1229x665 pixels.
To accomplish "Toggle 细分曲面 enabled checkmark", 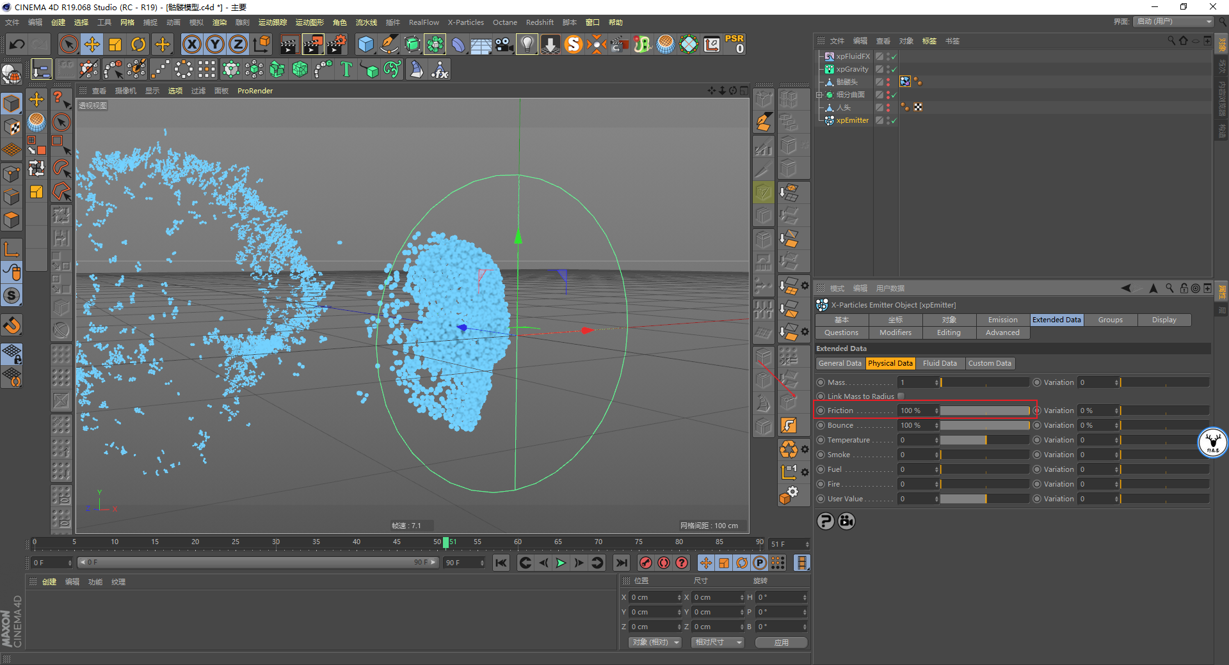I will point(894,95).
